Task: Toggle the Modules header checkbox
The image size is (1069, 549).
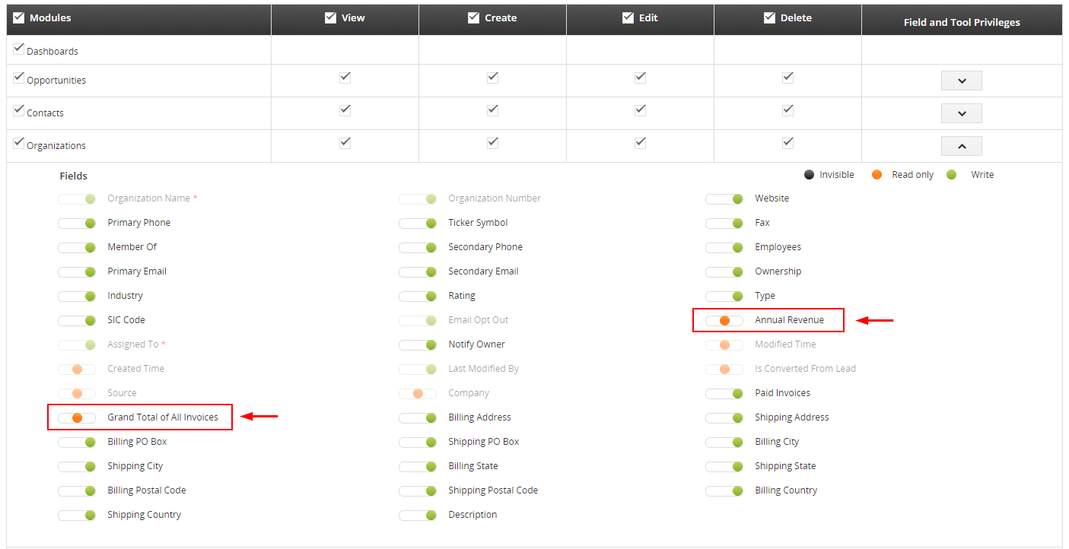Action: 19,18
